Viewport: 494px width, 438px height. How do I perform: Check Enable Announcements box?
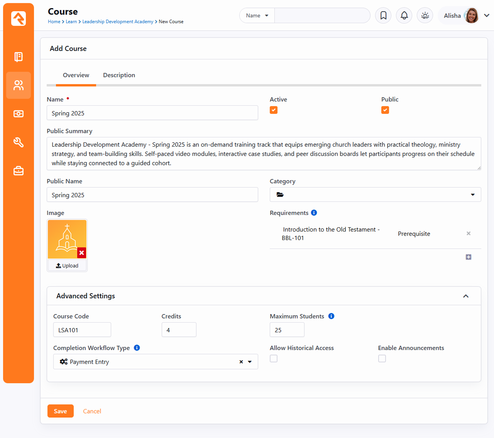382,359
